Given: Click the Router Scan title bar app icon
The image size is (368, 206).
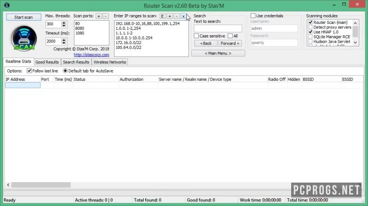Looking at the screenshot, I should (7, 5).
